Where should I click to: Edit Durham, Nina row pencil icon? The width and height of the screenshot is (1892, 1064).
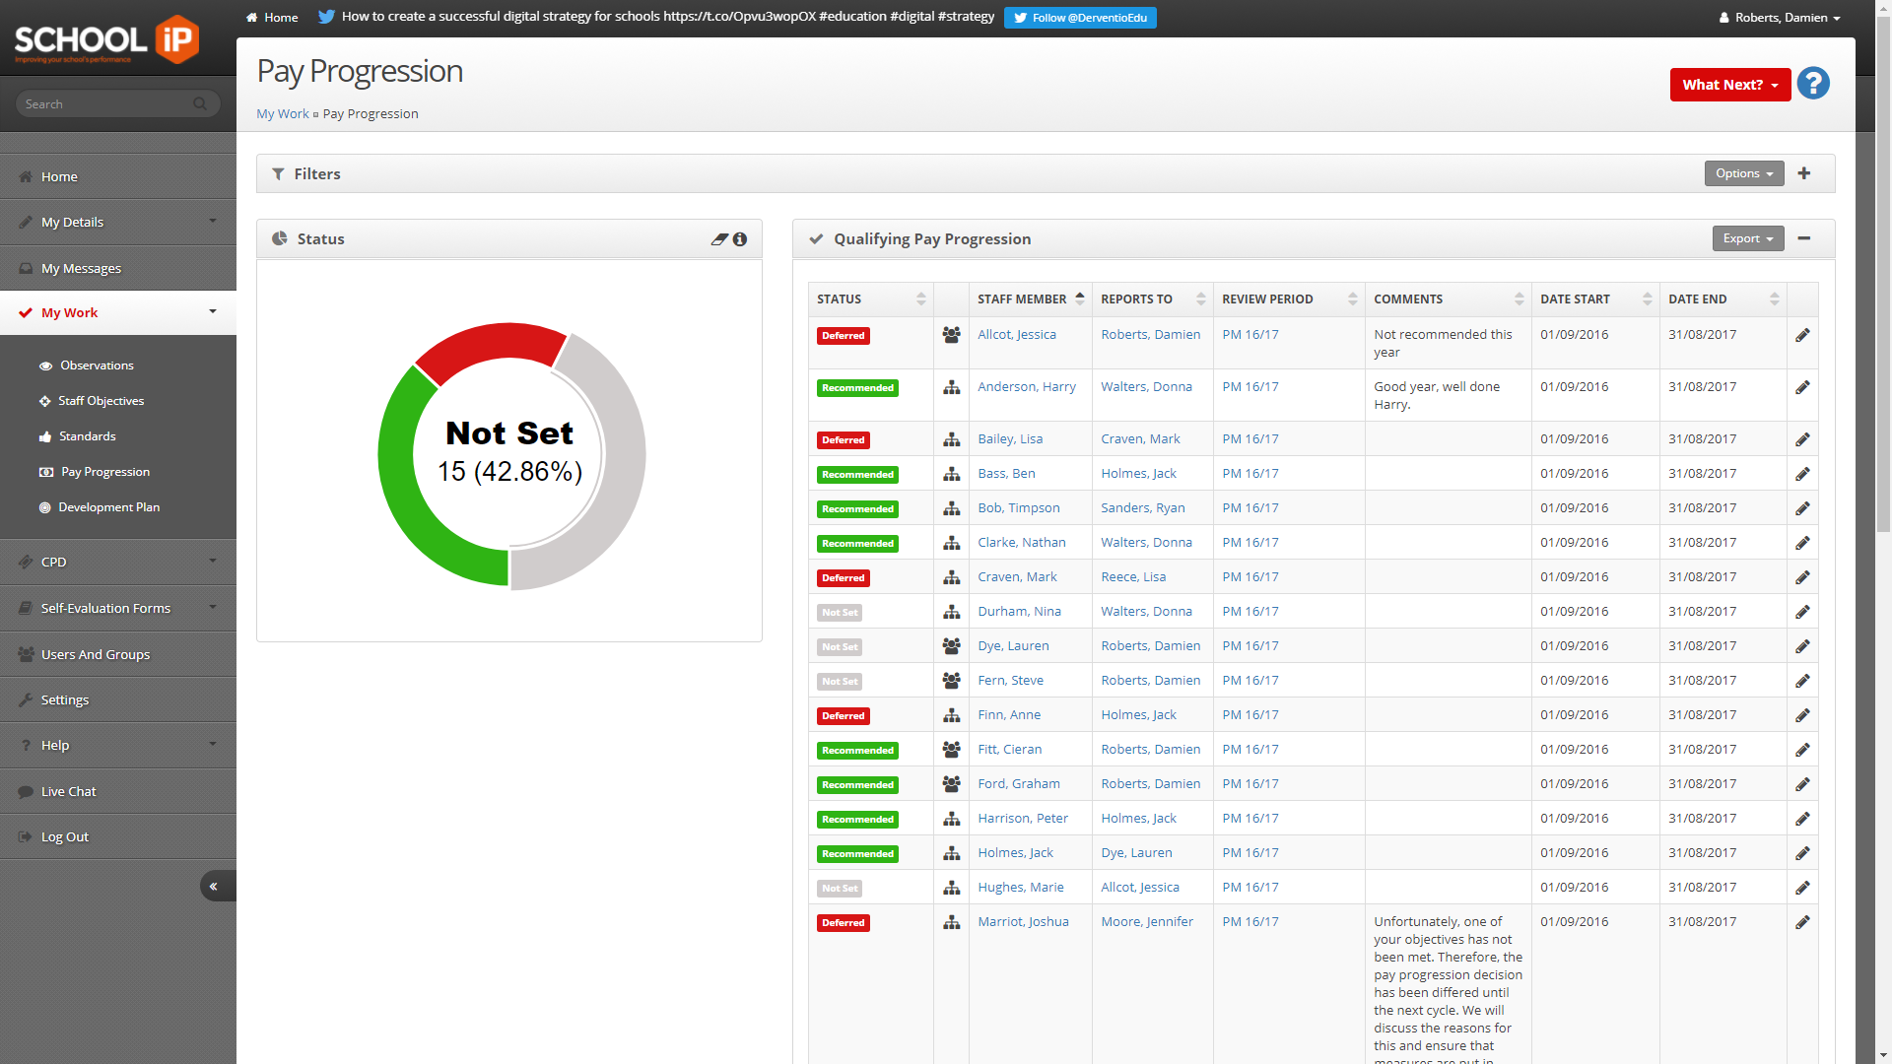coord(1802,612)
